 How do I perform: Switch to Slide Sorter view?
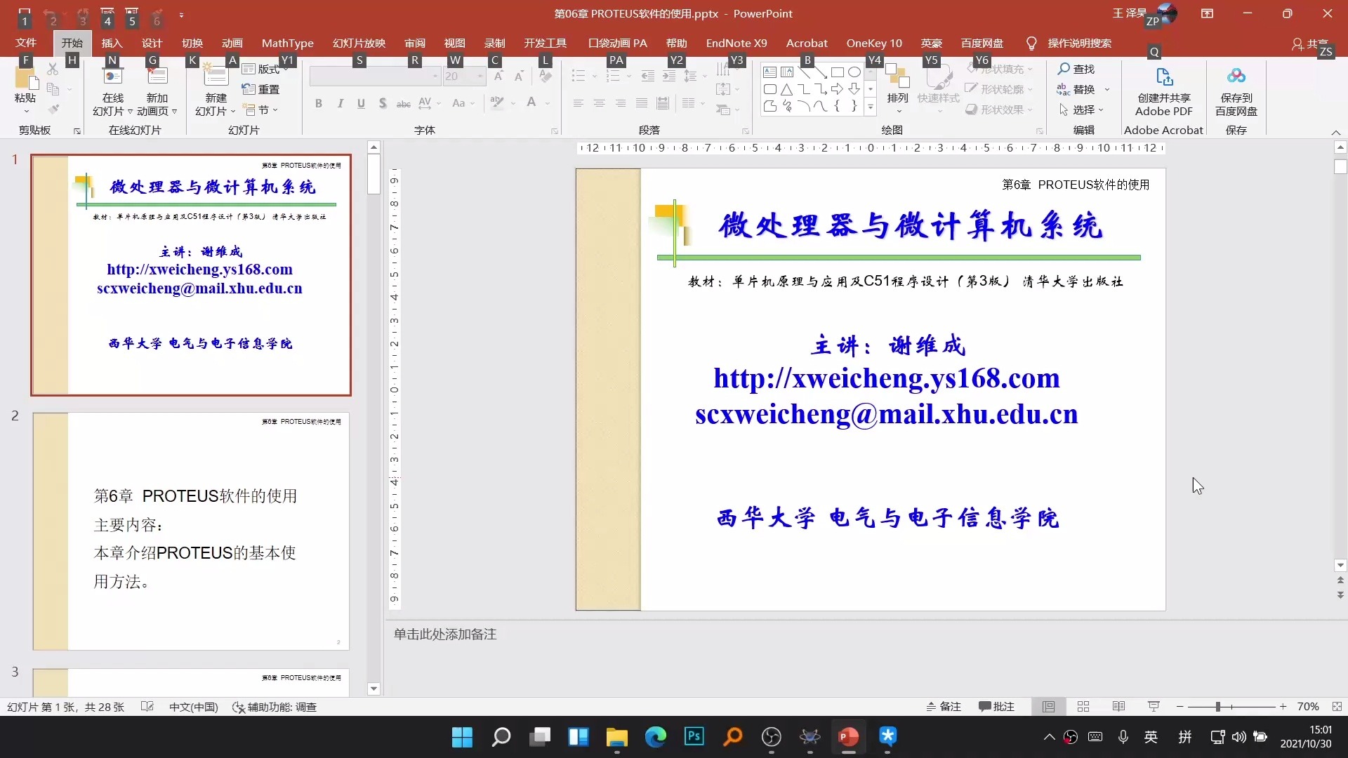(x=1083, y=707)
